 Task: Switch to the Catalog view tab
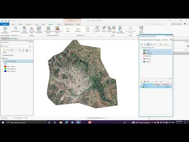pyautogui.click(x=14, y=39)
